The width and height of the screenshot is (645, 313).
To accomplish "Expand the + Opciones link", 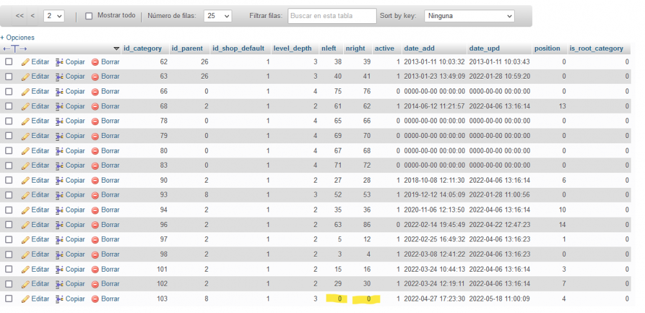I will point(17,37).
